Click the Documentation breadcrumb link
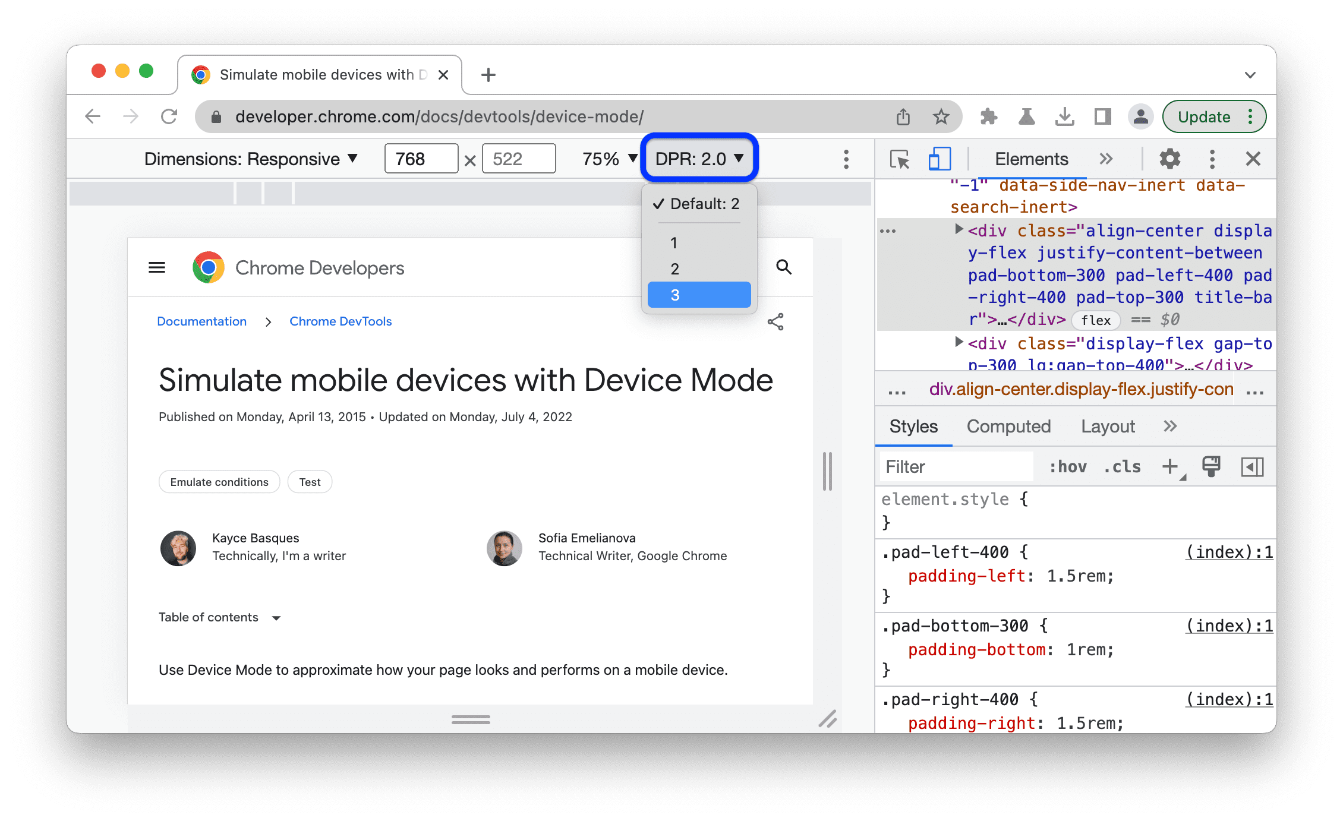 tap(201, 320)
